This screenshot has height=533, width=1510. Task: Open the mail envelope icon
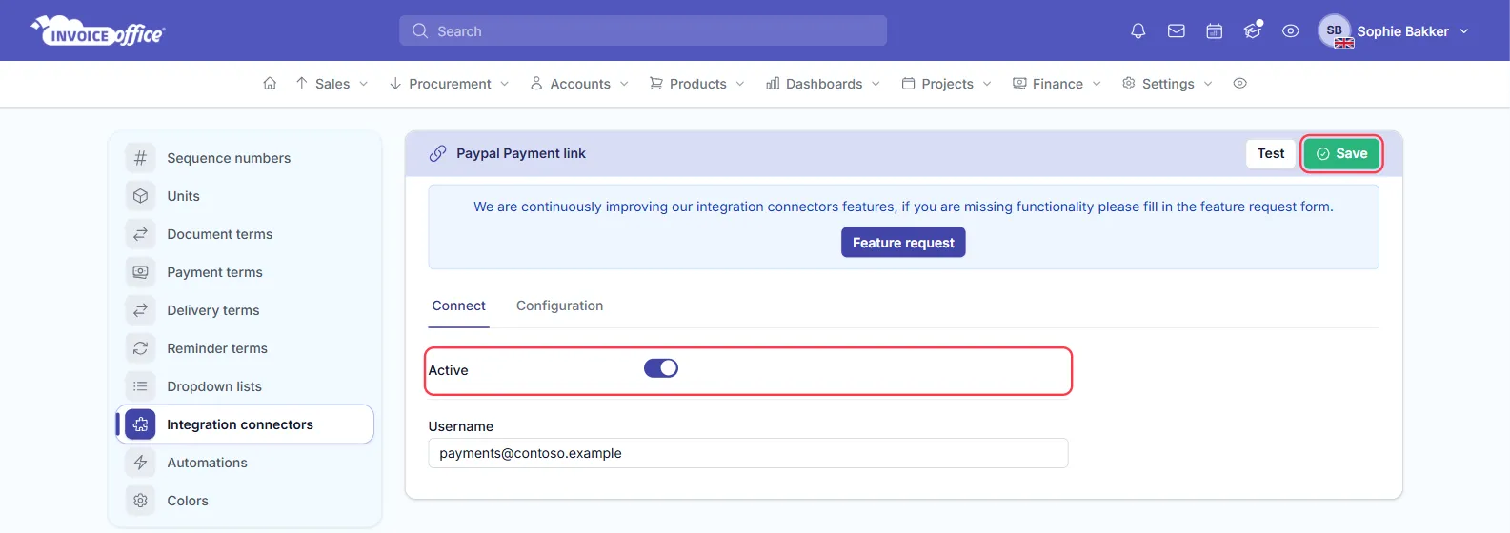coord(1177,30)
